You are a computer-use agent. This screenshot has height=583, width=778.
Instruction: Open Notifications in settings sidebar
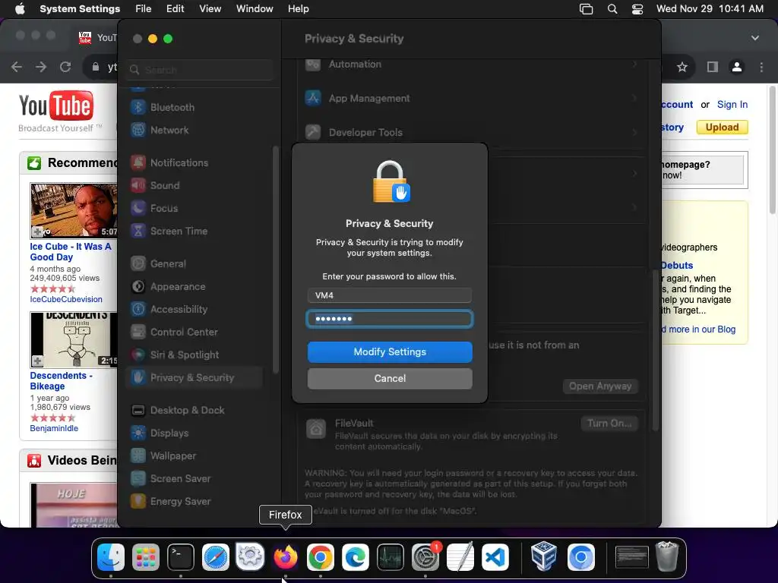194,162
